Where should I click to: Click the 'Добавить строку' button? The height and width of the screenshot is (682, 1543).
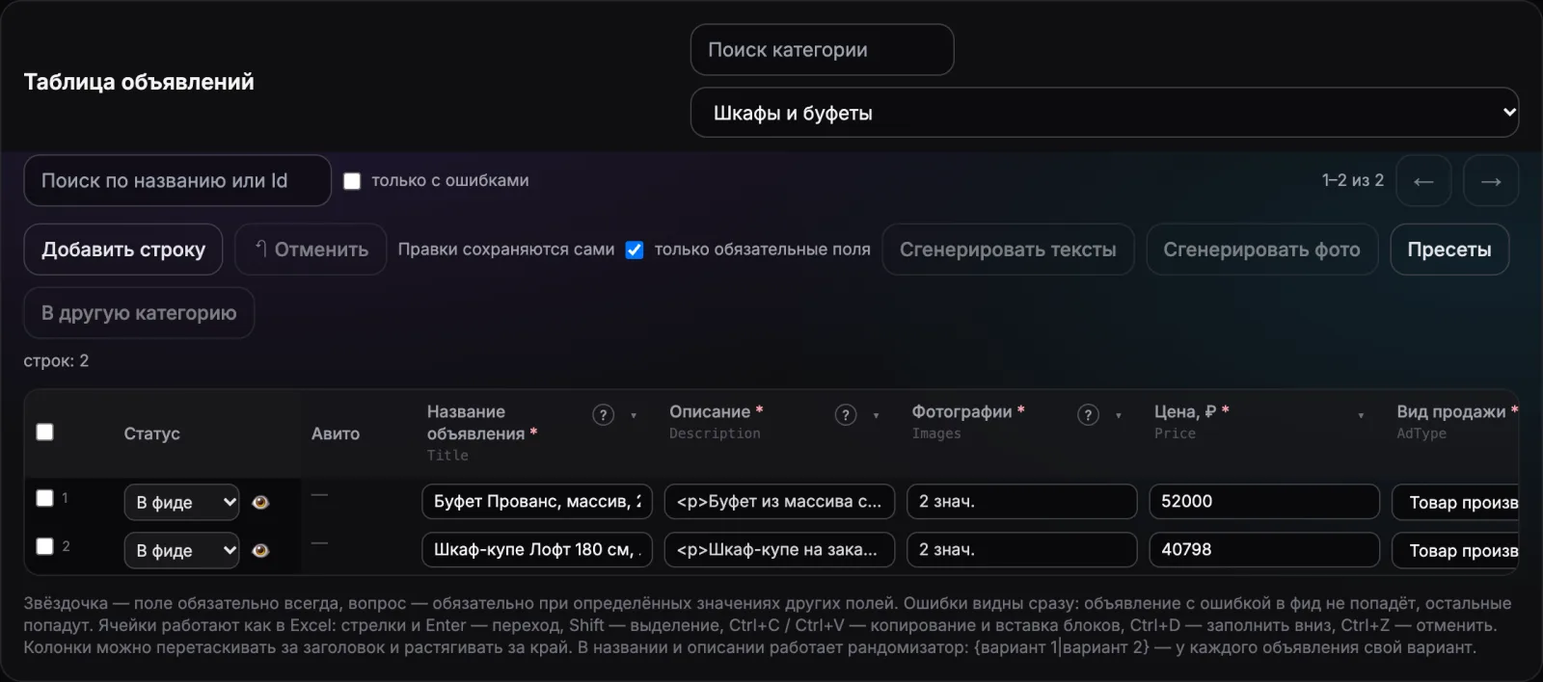(x=123, y=249)
